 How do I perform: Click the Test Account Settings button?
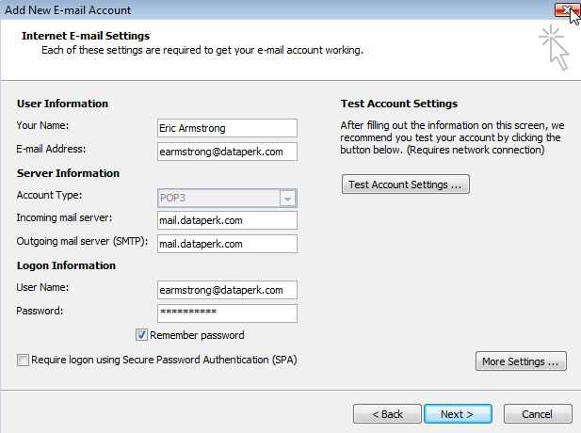[x=405, y=184]
